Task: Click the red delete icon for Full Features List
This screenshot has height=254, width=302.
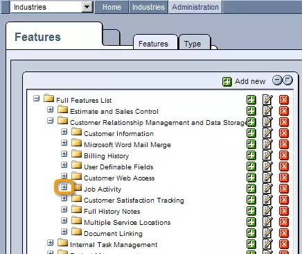Action: pyautogui.click(x=284, y=100)
